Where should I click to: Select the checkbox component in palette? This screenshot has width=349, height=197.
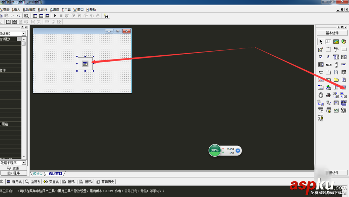(x=320, y=57)
